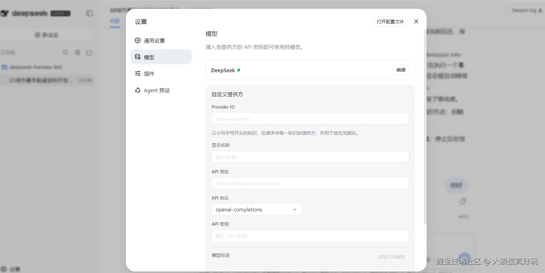545x273 pixels.
Task: Click the copy icon in the background chat
Action: 463,201
